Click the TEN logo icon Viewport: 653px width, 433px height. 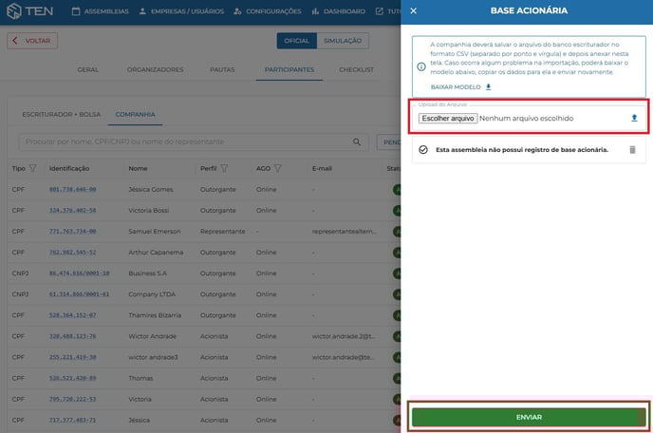pyautogui.click(x=14, y=10)
